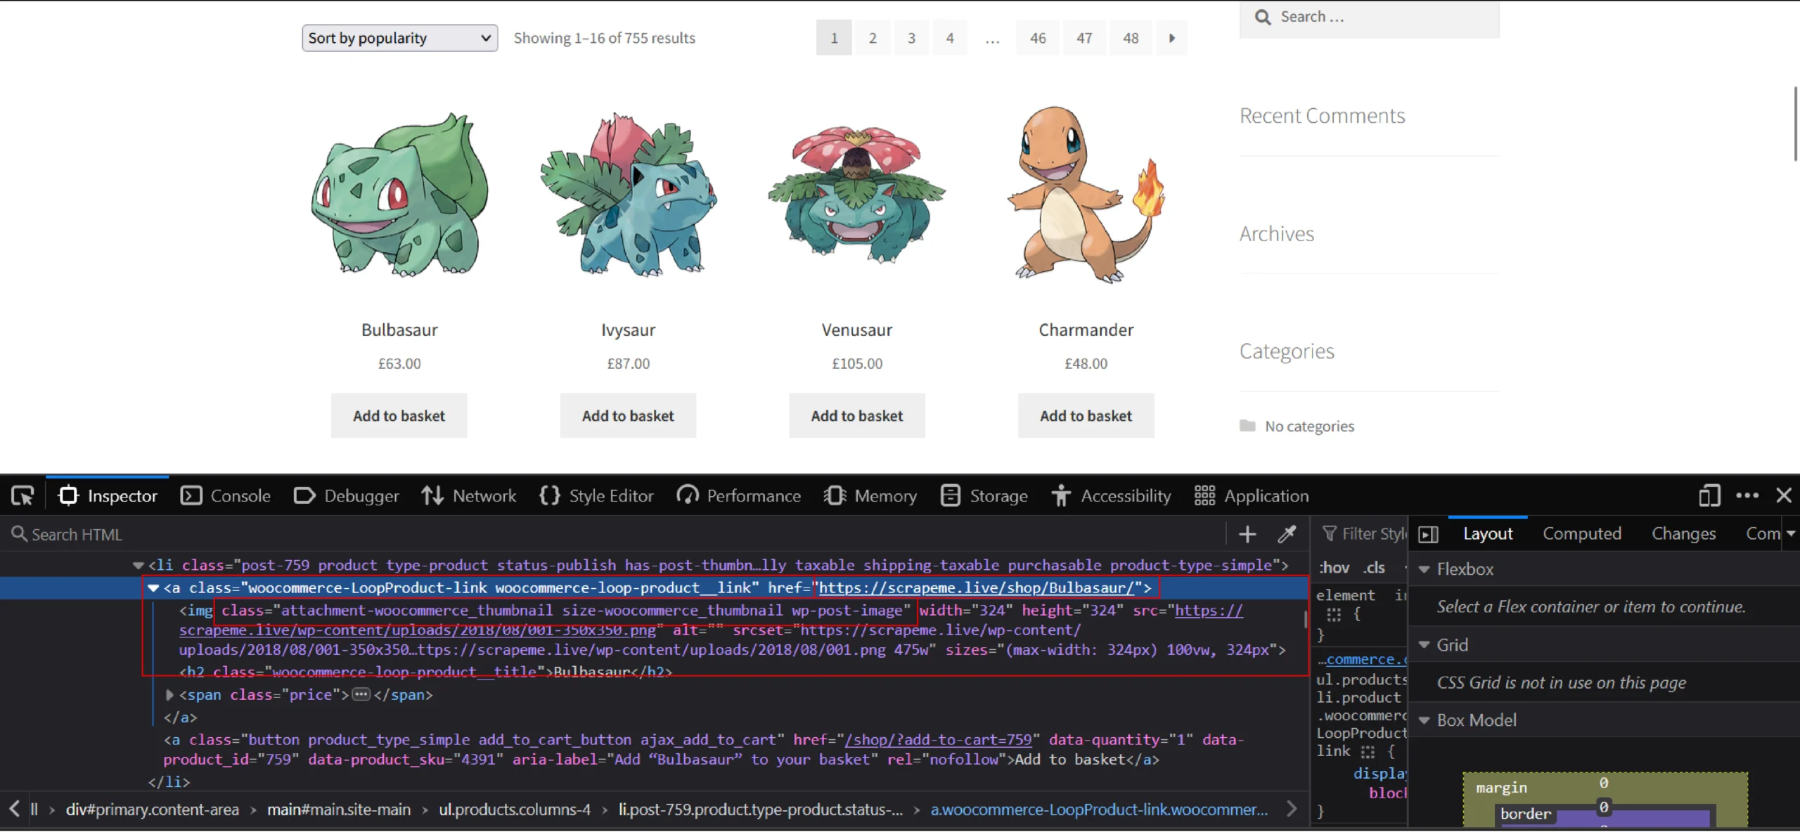Switch to the Debugger tab
Image resolution: width=1800 pixels, height=832 pixels.
point(346,496)
